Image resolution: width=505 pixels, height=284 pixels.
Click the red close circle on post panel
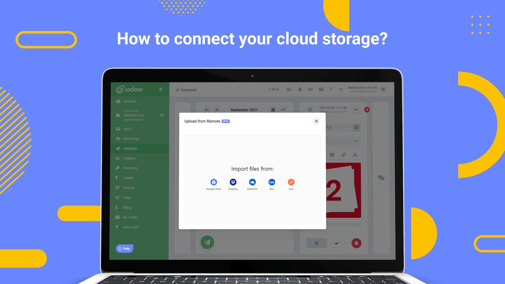[x=367, y=109]
